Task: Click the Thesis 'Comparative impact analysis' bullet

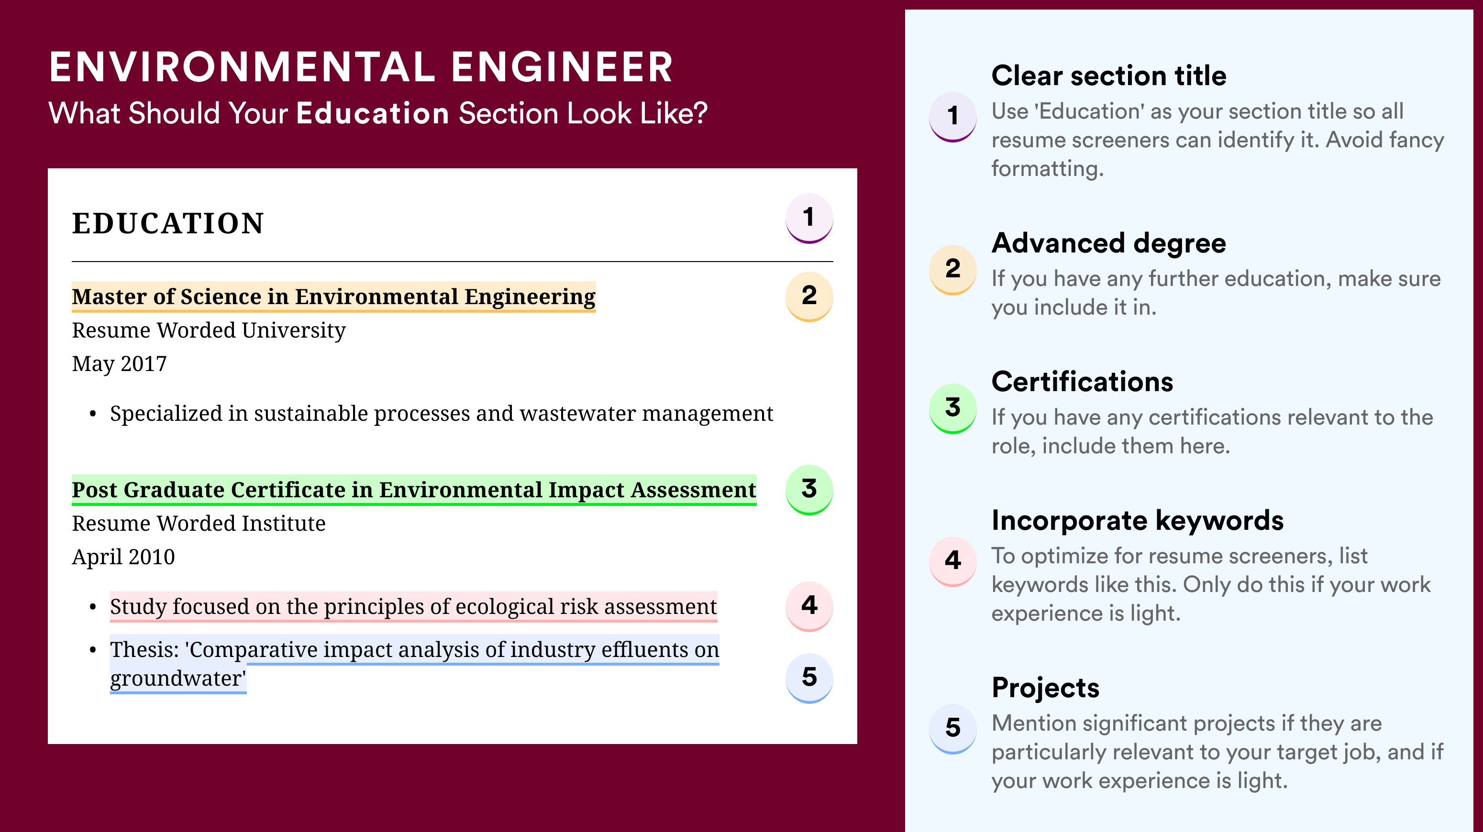Action: (414, 664)
